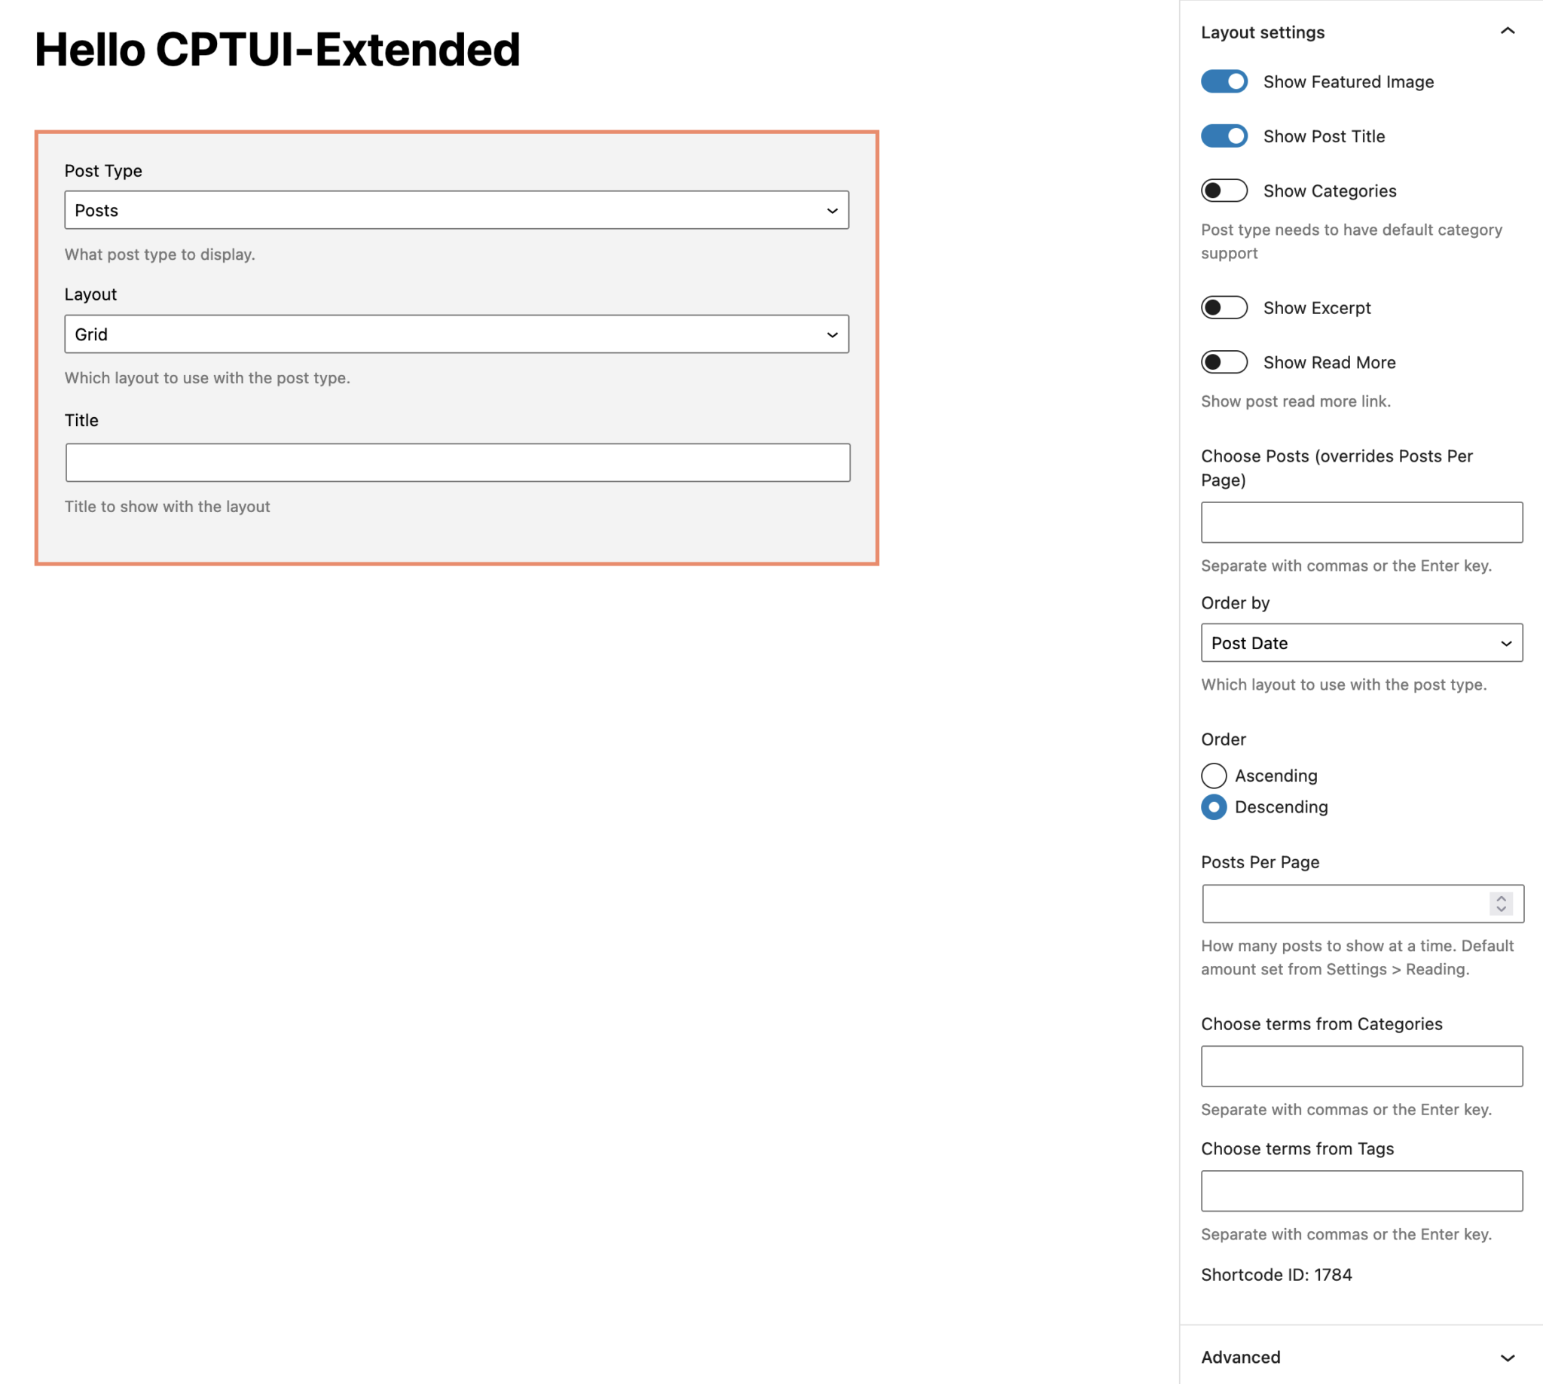Turn on Show Read More toggle

coord(1224,363)
